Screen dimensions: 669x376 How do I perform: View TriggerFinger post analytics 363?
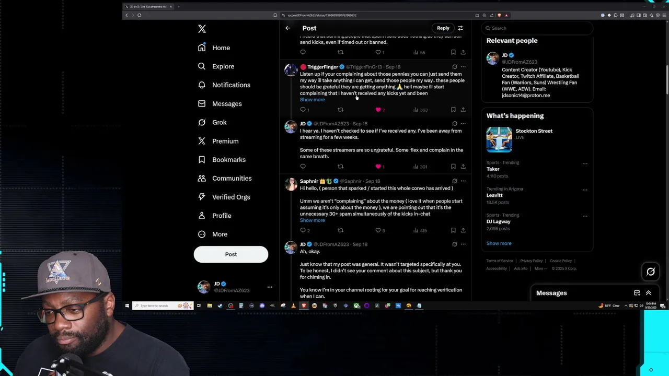420,110
